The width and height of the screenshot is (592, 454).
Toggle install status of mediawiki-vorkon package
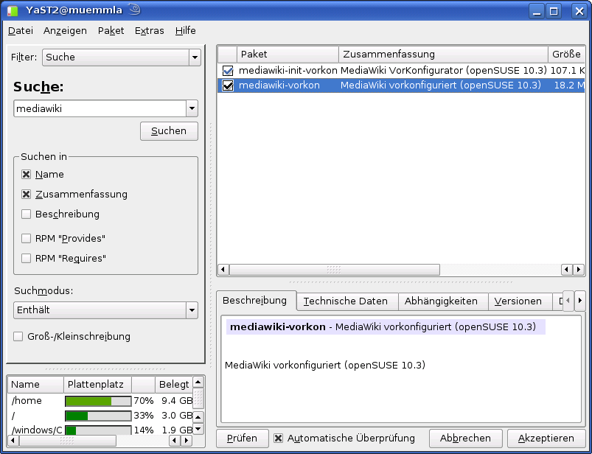[228, 85]
